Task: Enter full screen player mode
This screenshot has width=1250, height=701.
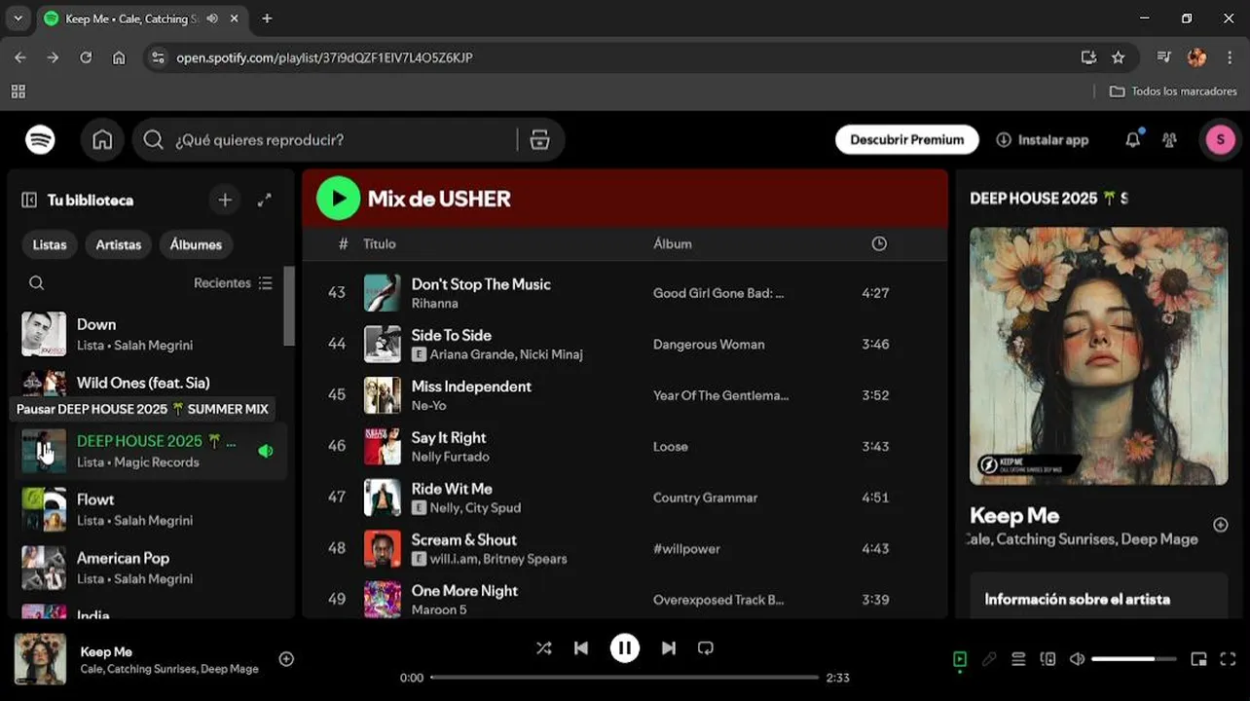Action: (1228, 659)
